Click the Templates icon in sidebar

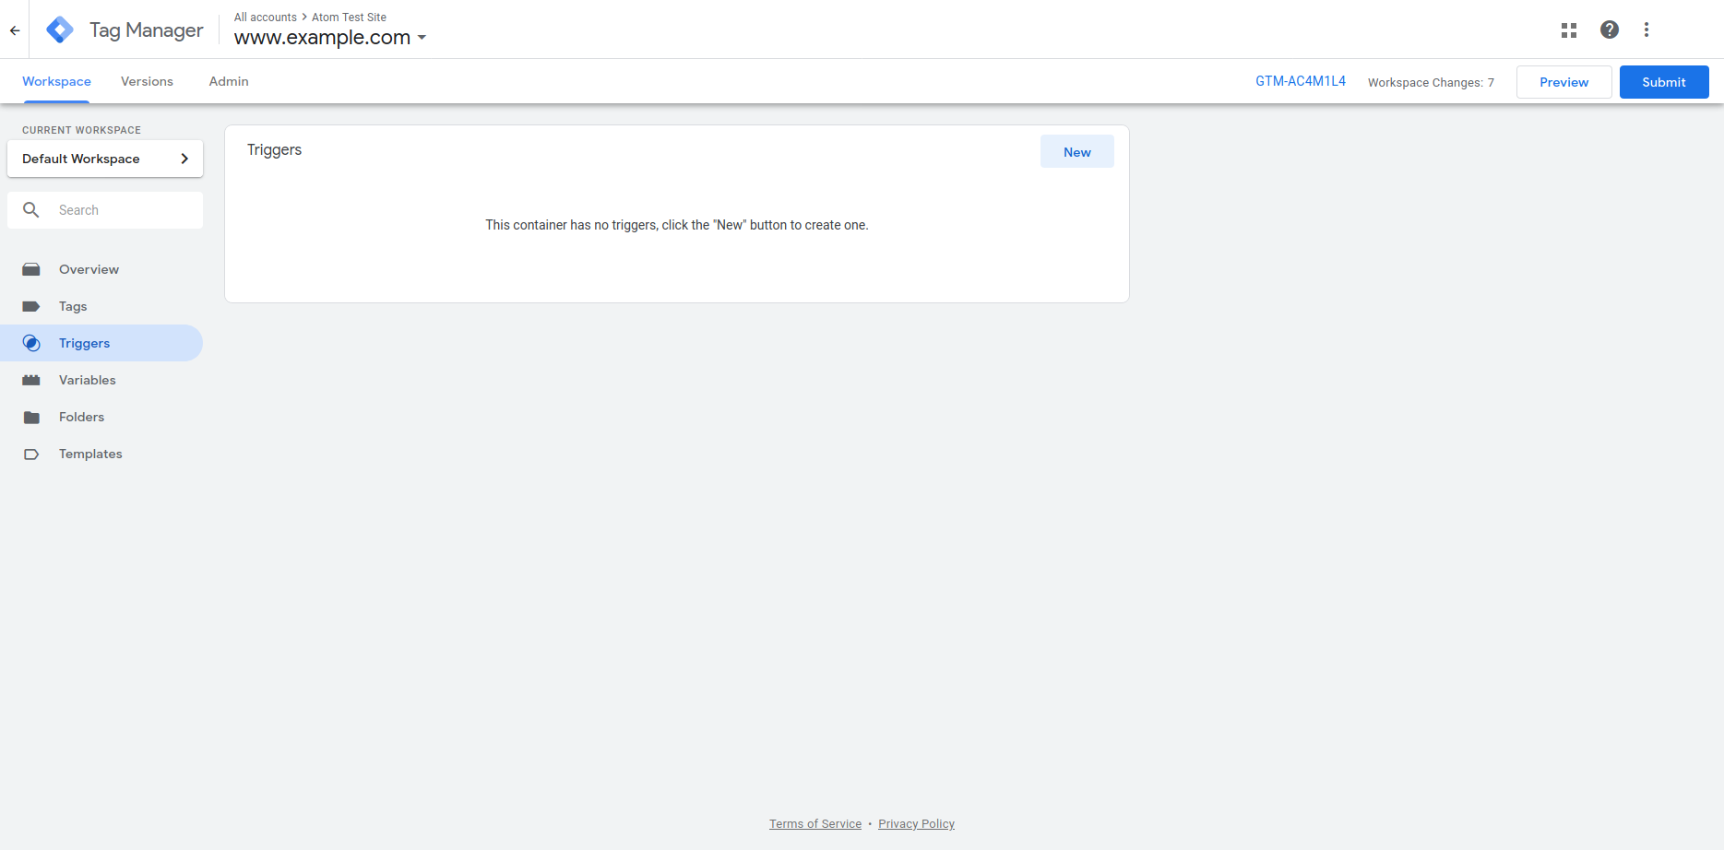[x=31, y=454]
